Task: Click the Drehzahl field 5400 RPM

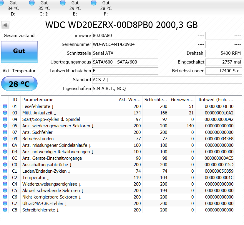Action: (x=224, y=53)
